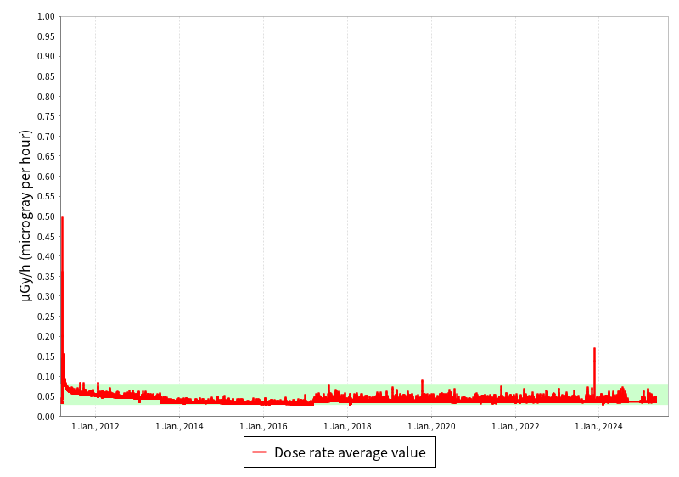Screen dimensions: 679x477
Task: Click the '1 Jan., 2022' axis label
Action: [515, 426]
